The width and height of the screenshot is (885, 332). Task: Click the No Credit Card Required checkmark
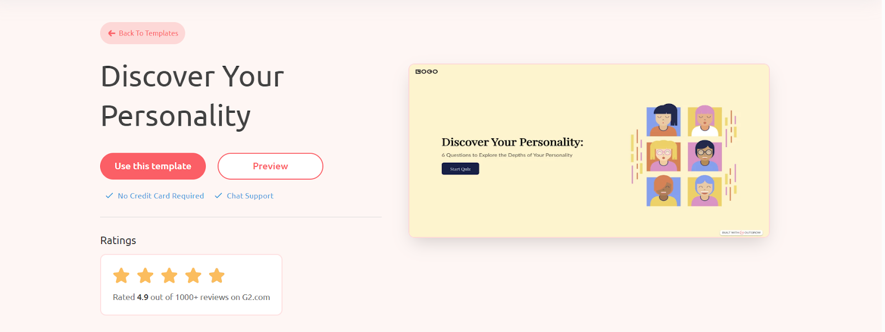click(110, 196)
